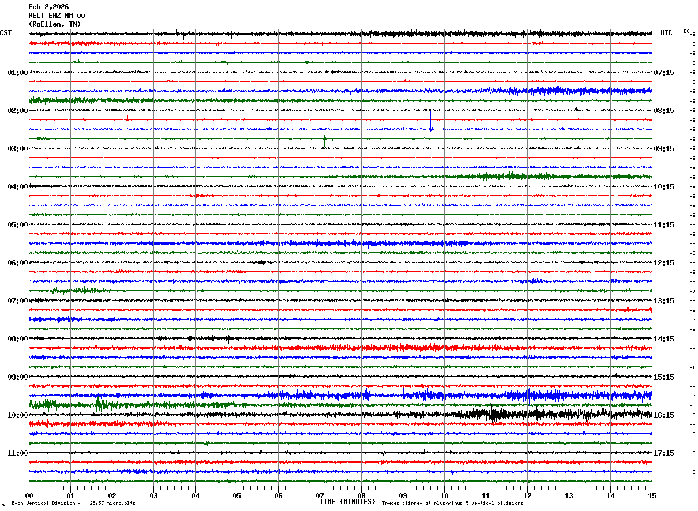698x511 pixels.
Task: Click the '(RoEllen, TN)' location text
Action: point(55,24)
